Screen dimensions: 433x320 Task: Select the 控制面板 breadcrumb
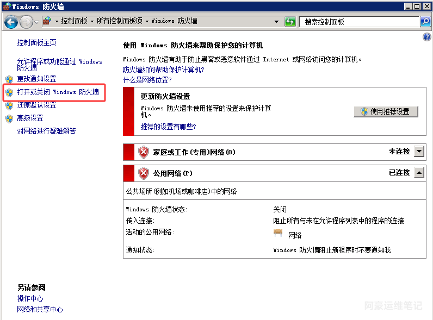point(74,21)
